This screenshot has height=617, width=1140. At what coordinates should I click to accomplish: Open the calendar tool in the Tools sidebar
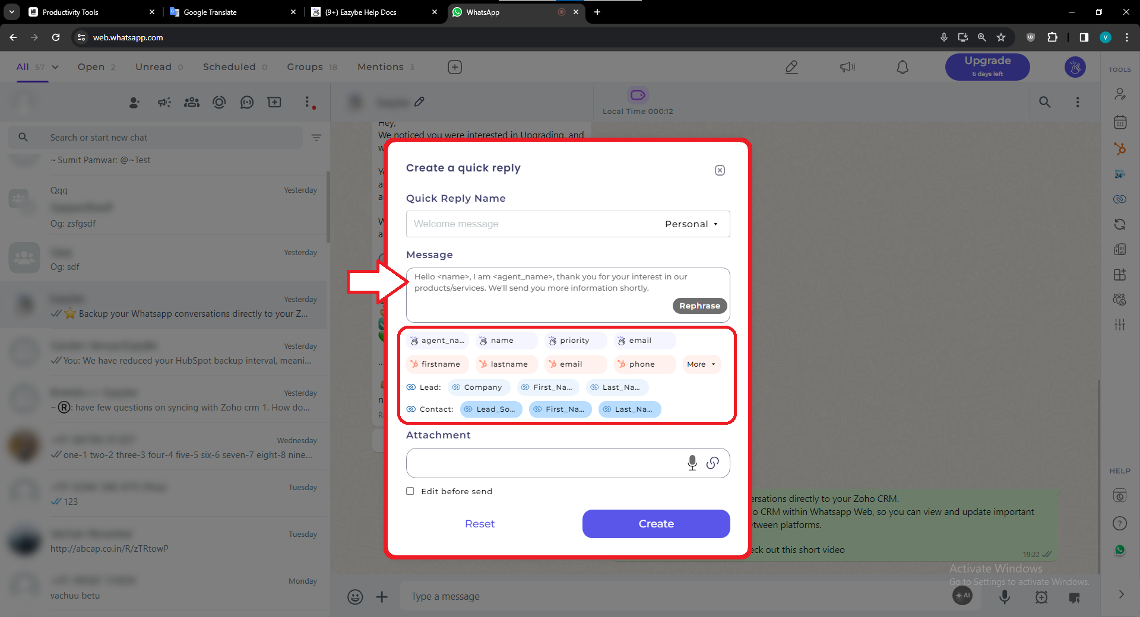tap(1120, 122)
